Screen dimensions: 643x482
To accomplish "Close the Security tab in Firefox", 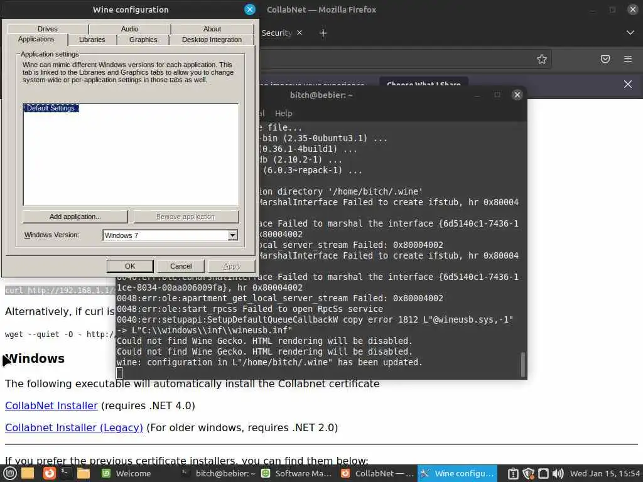I will click(300, 33).
